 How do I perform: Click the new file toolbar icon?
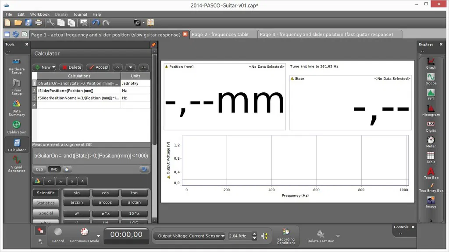(8, 23)
